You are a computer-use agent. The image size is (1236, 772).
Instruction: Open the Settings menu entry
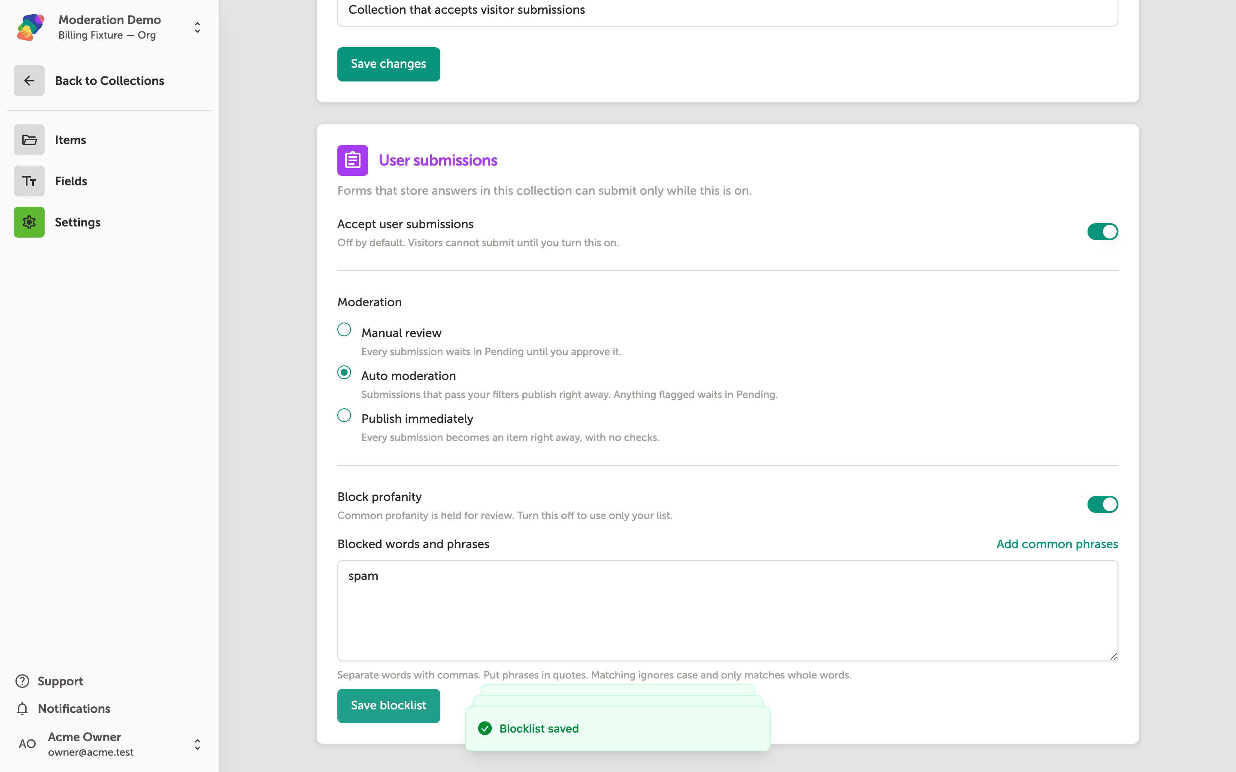pos(109,222)
